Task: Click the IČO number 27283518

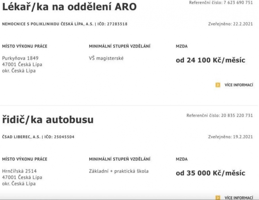Action: point(117,24)
